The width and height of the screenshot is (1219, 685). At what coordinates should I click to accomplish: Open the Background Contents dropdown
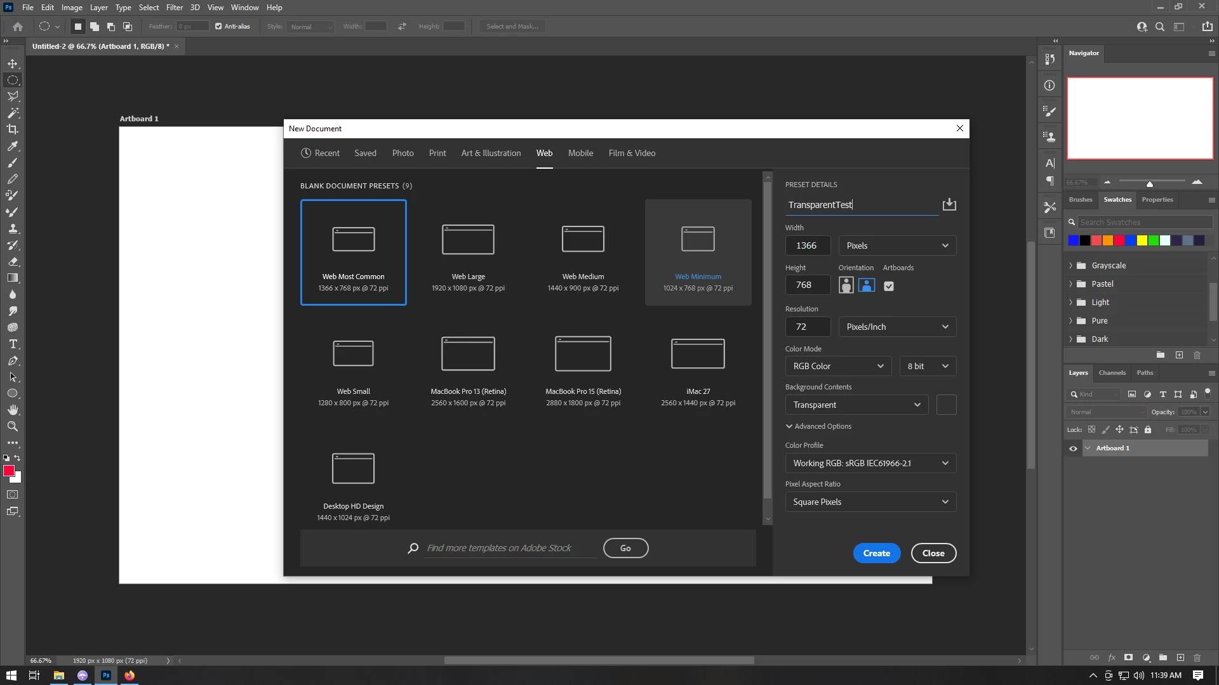tap(856, 405)
